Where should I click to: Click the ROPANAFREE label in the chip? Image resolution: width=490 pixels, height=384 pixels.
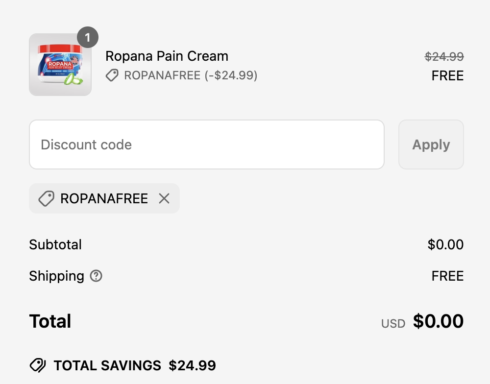[x=104, y=198]
